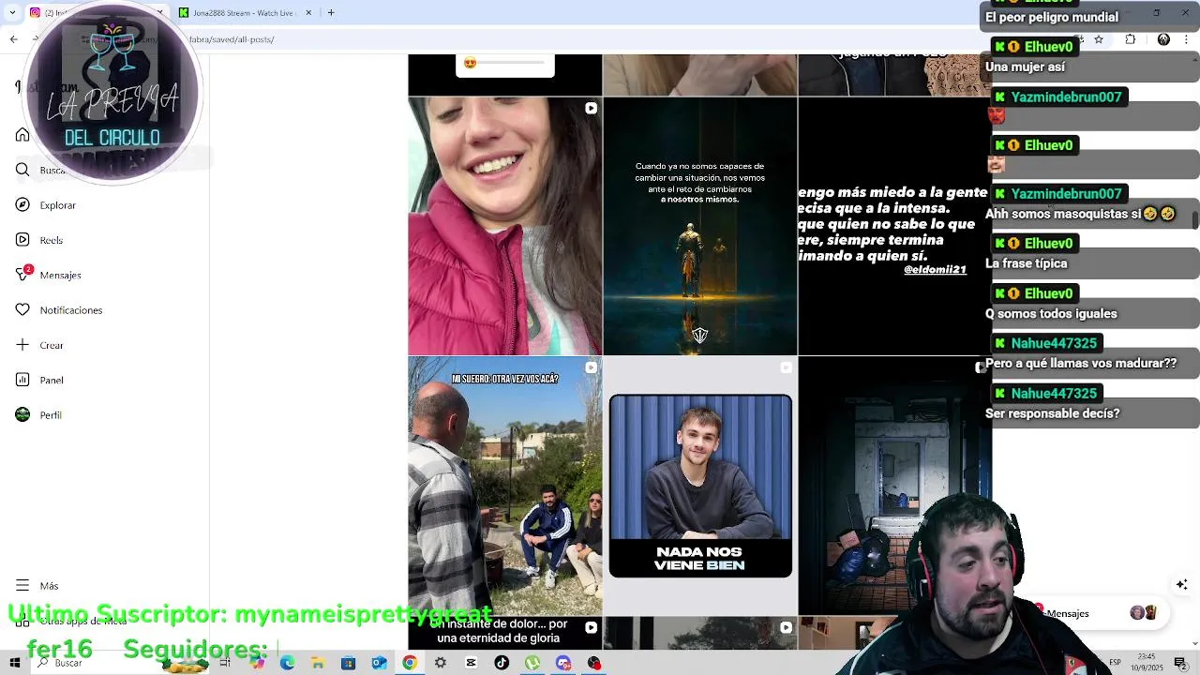Open the 'Mi suegro: otra vez vos acá?' reel
This screenshot has height=675, width=1200.
coord(505,486)
